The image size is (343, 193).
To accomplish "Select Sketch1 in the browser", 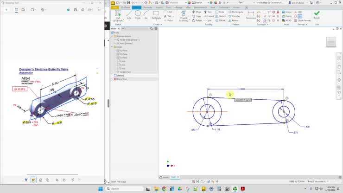I will pyautogui.click(x=119, y=75).
